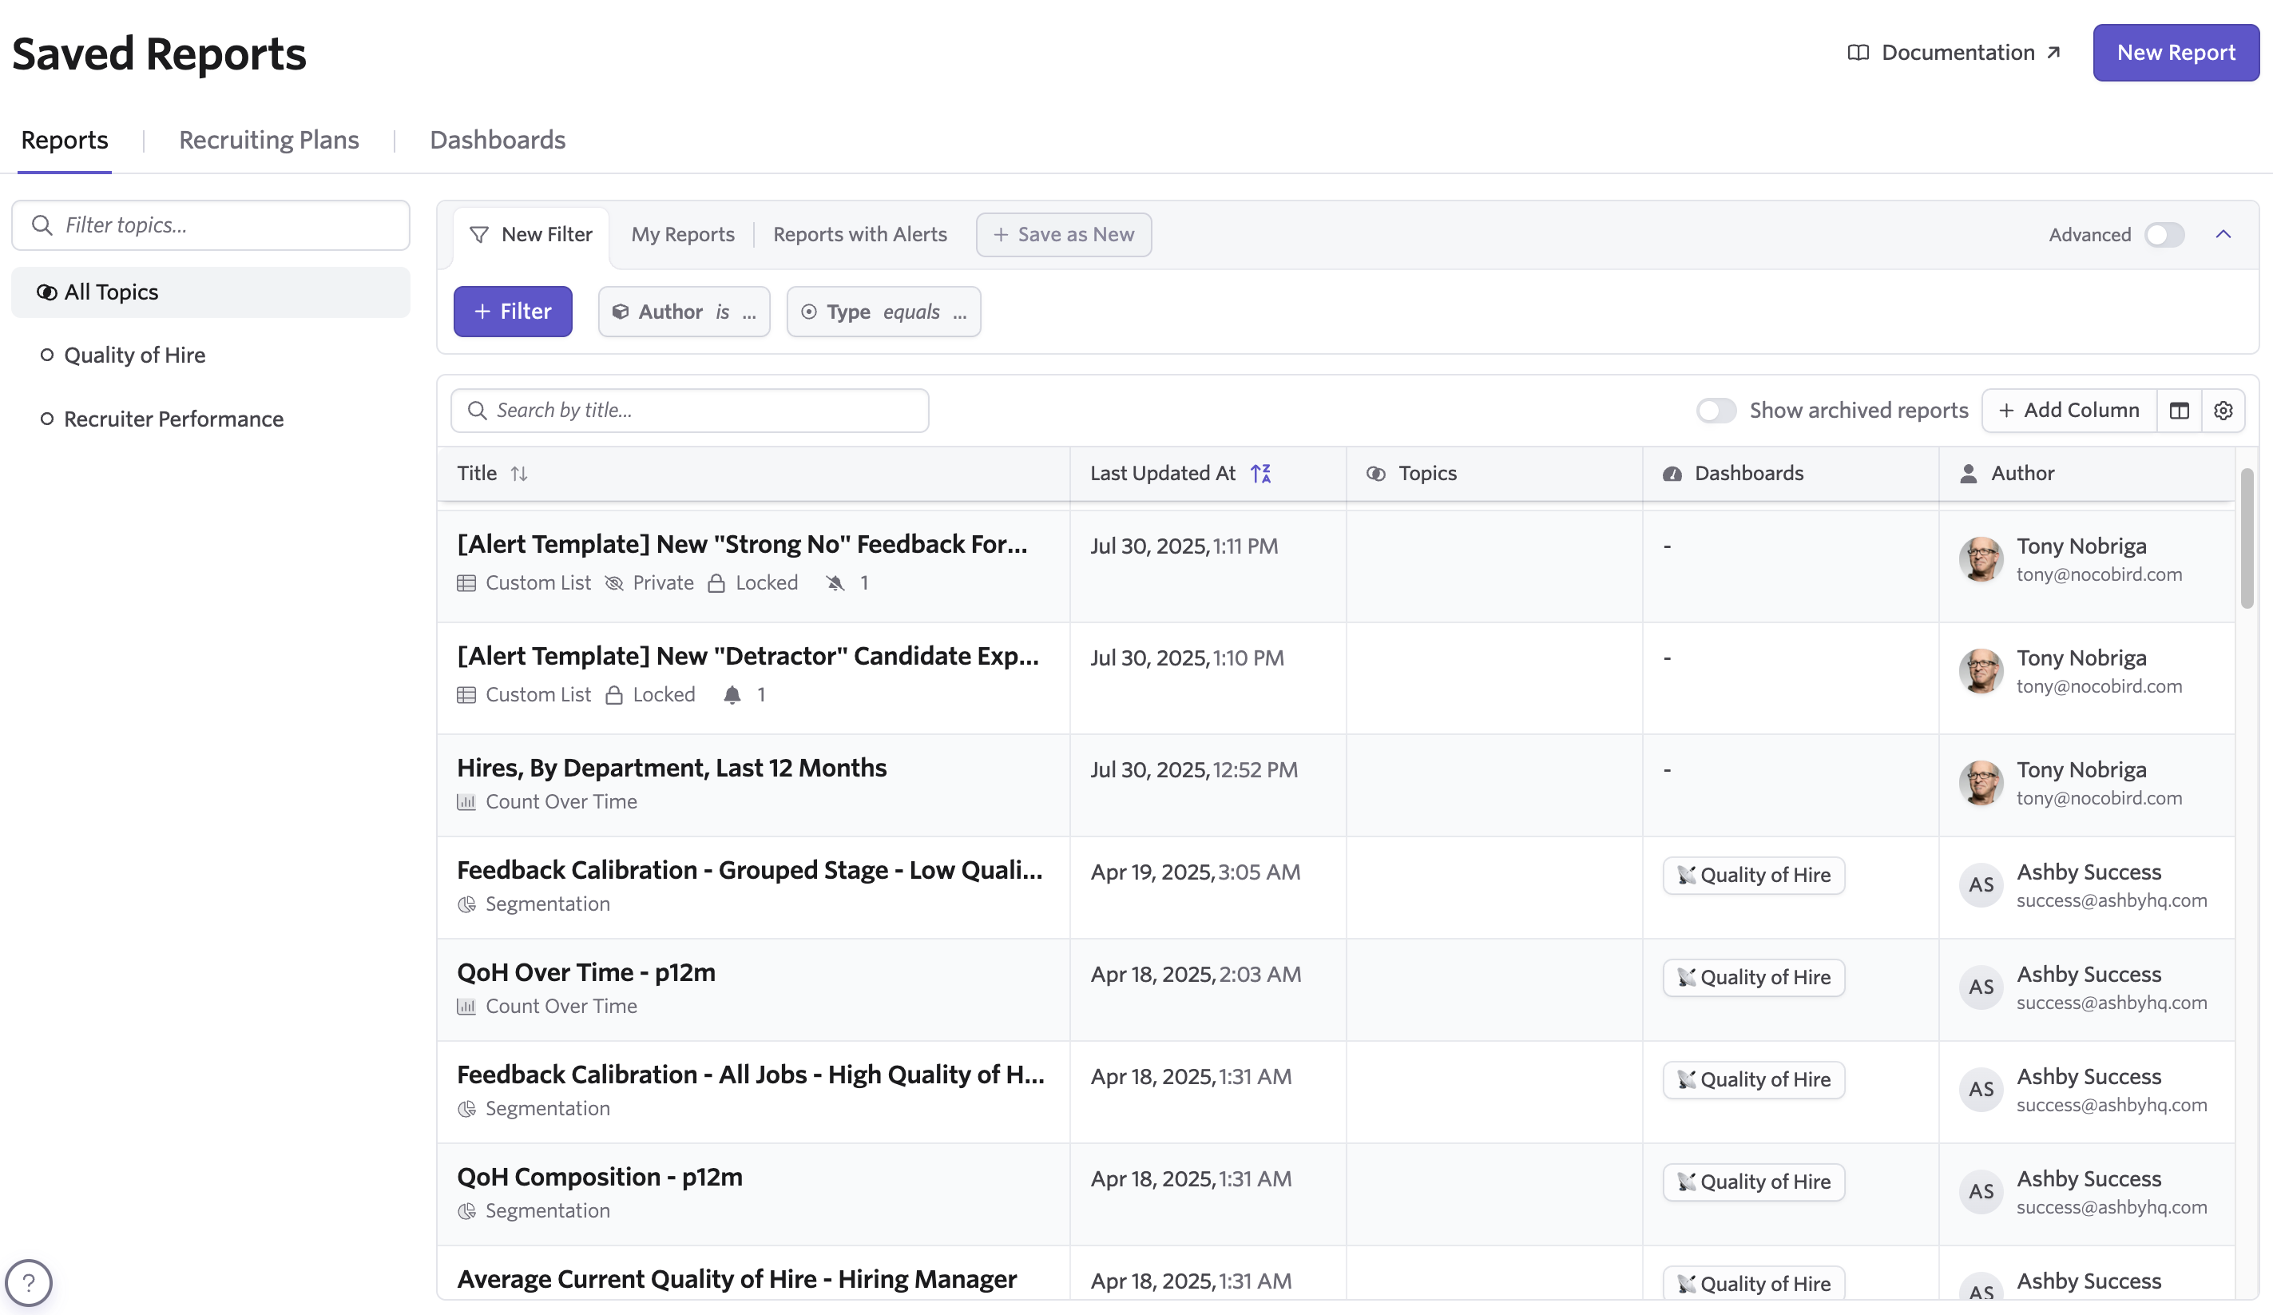Toggle Show archived reports switch

click(x=1716, y=411)
